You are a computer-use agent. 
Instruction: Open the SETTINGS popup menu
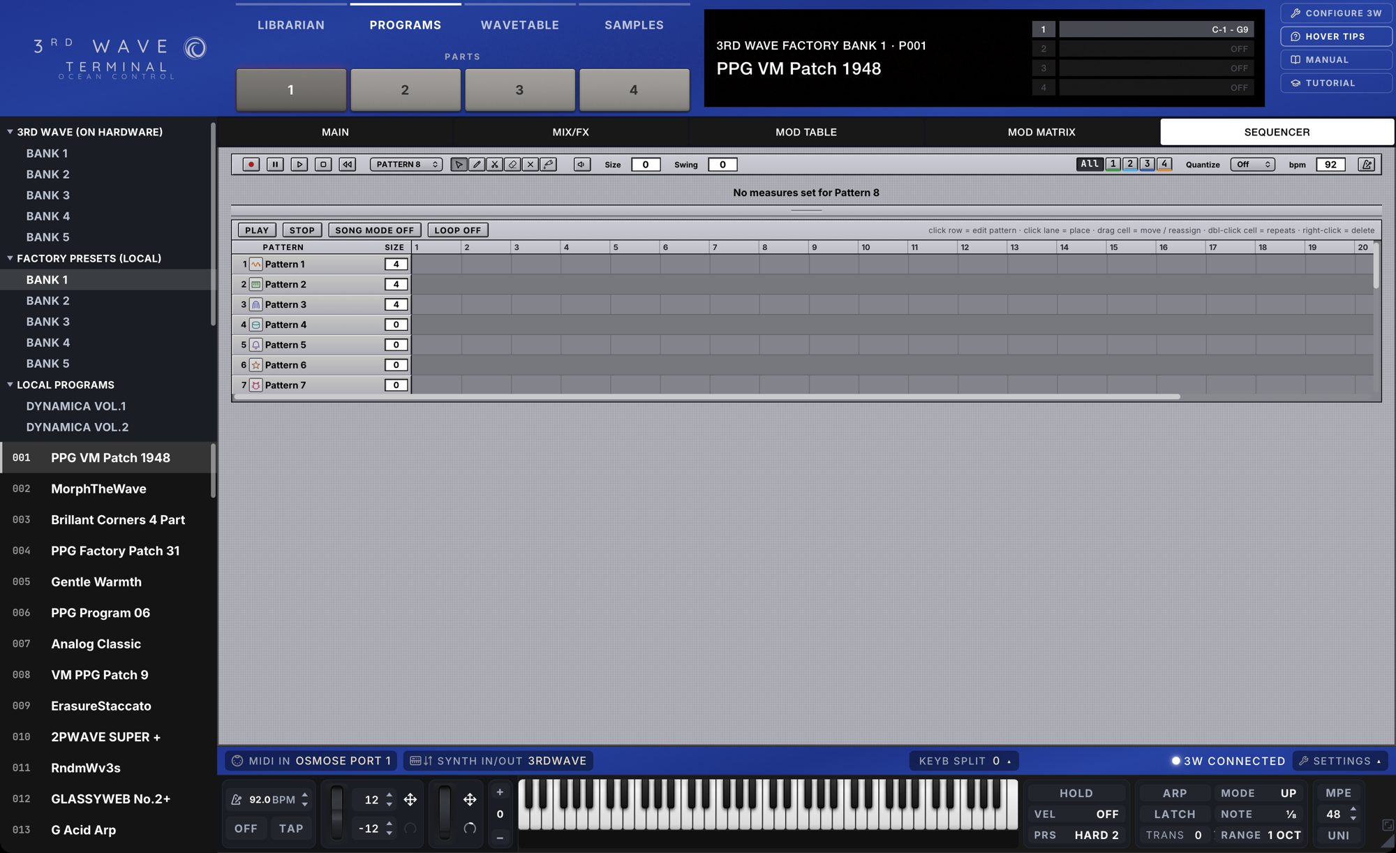[1340, 761]
